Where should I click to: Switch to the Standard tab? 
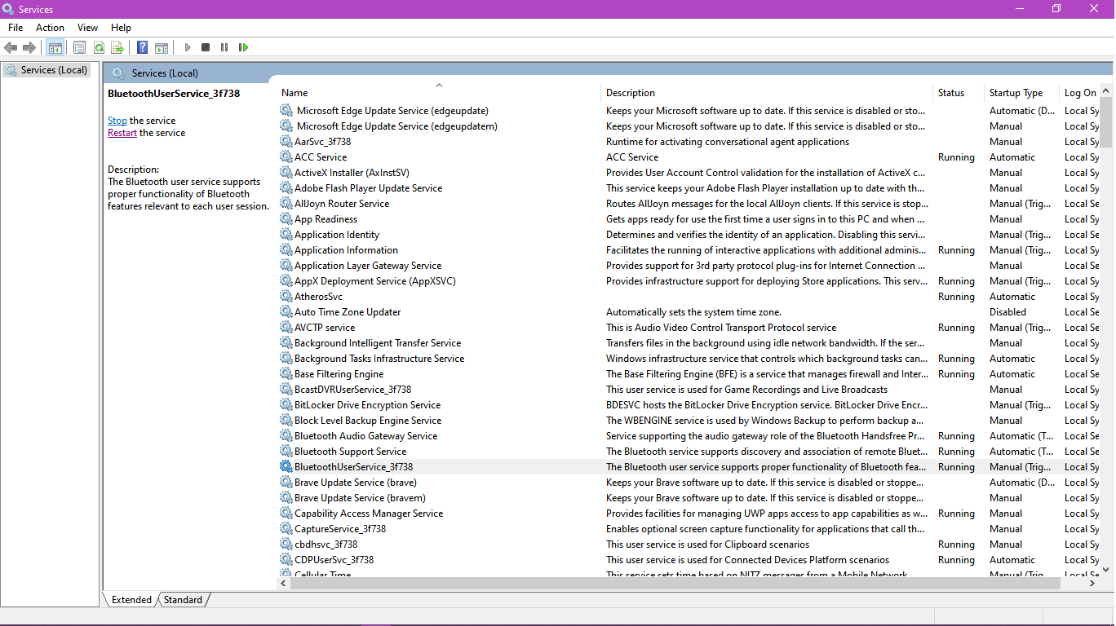click(x=182, y=599)
